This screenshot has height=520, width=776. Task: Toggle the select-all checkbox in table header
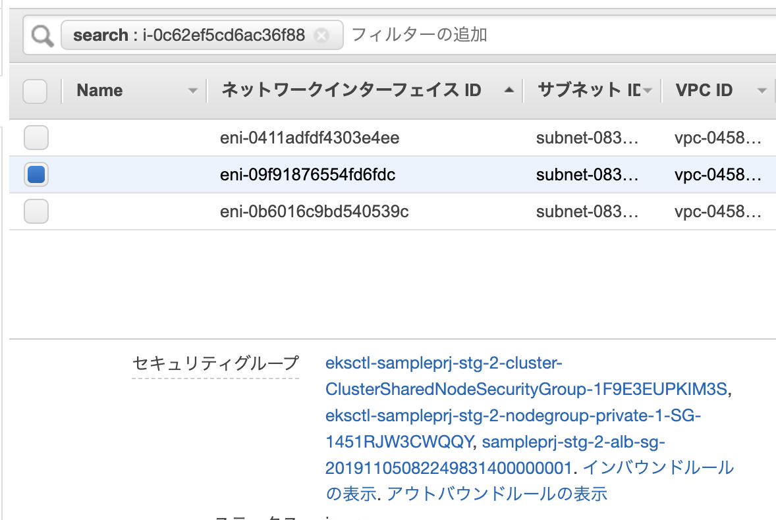tap(36, 91)
